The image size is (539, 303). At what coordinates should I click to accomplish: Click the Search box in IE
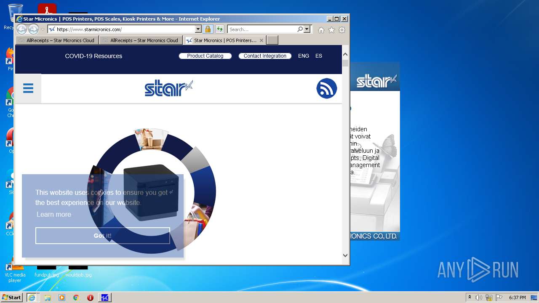(262, 29)
